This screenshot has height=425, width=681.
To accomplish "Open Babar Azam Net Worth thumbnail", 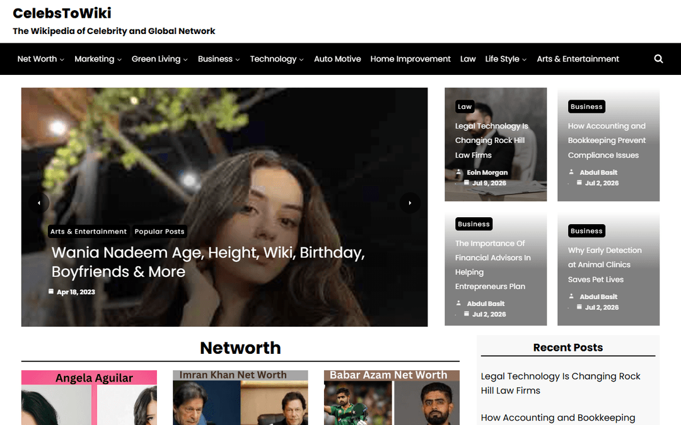I will coord(392,397).
